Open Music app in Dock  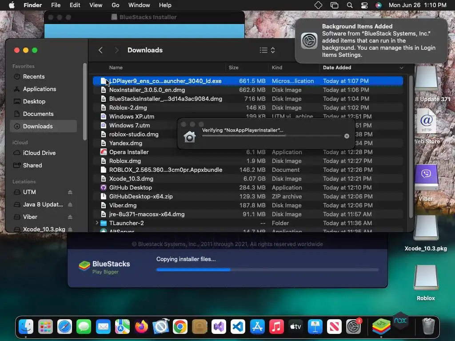[276, 327]
